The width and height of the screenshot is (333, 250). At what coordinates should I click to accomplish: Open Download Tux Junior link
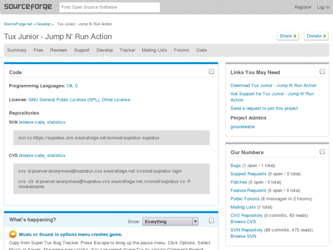tap(273, 85)
